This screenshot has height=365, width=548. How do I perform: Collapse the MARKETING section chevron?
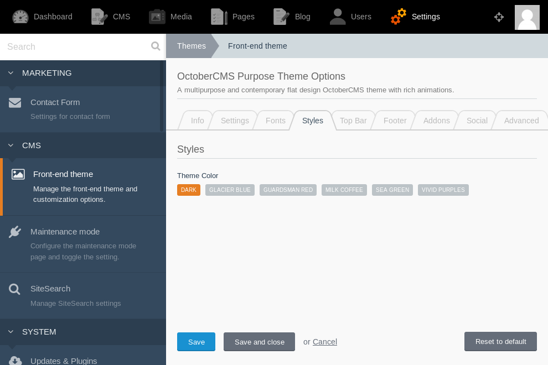pyautogui.click(x=11, y=73)
